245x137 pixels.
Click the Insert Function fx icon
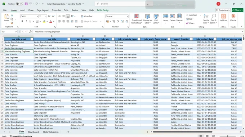click(x=31, y=32)
